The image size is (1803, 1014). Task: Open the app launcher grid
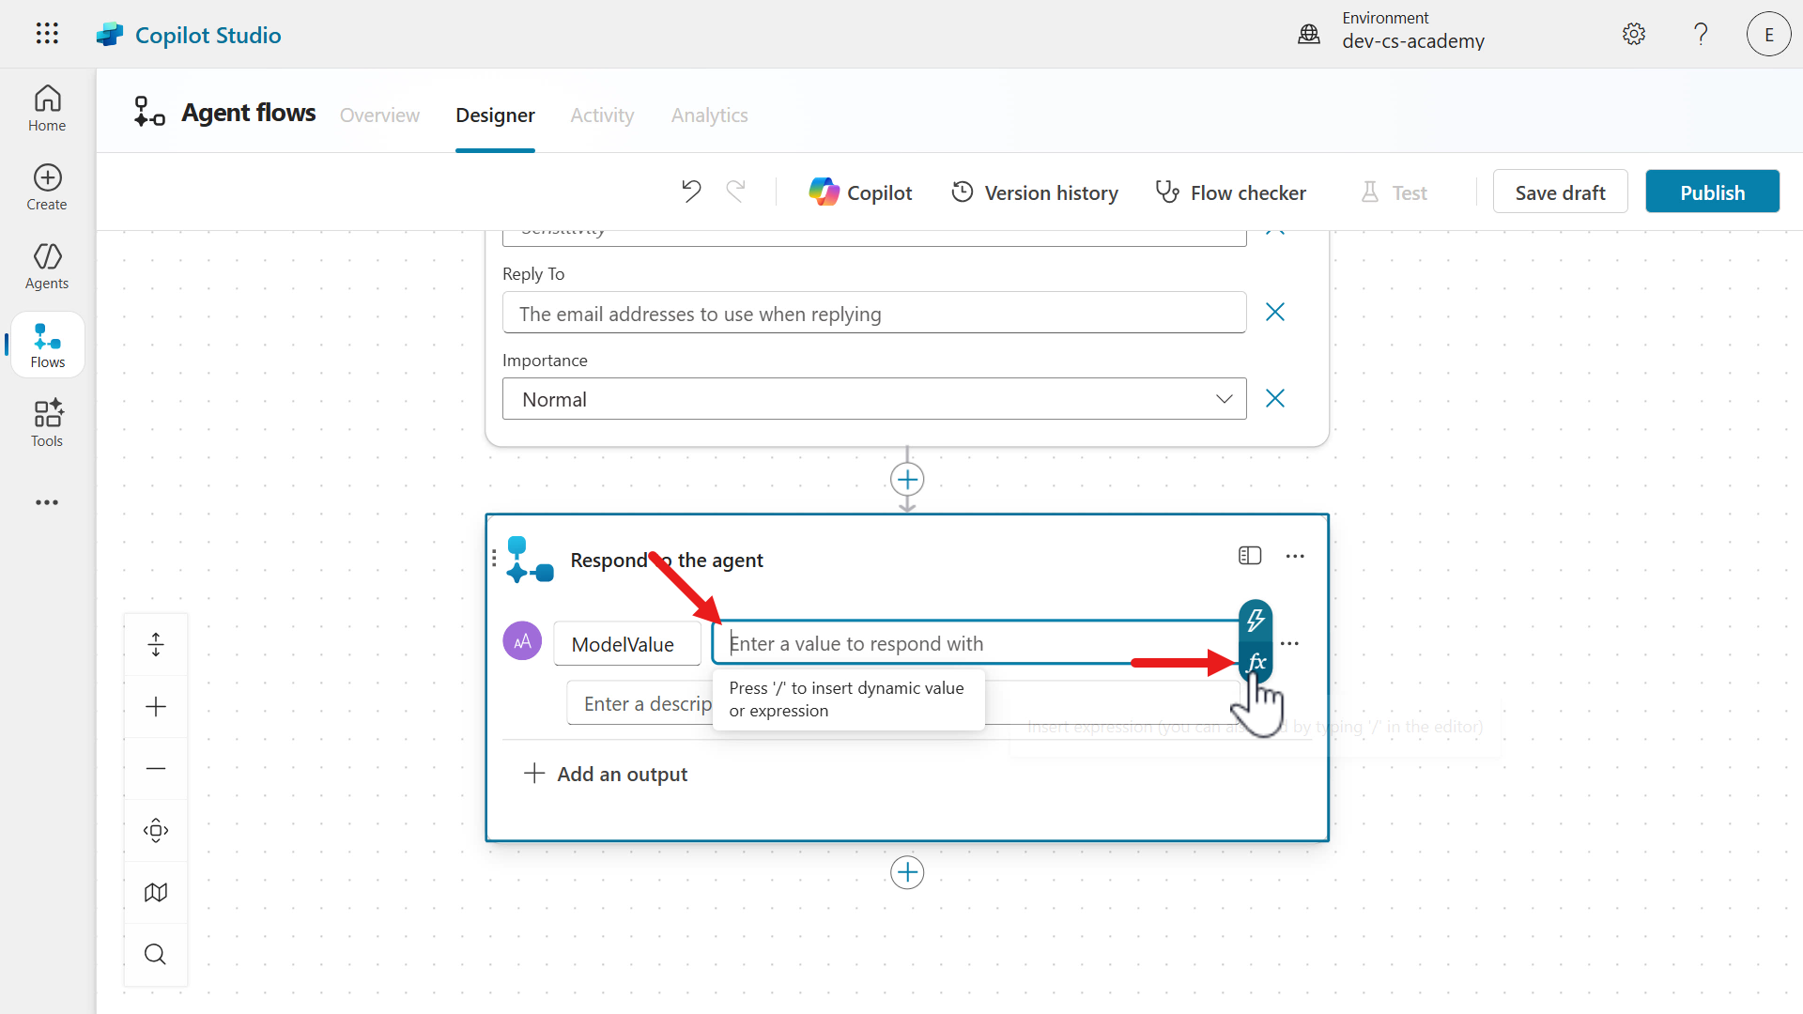[47, 34]
